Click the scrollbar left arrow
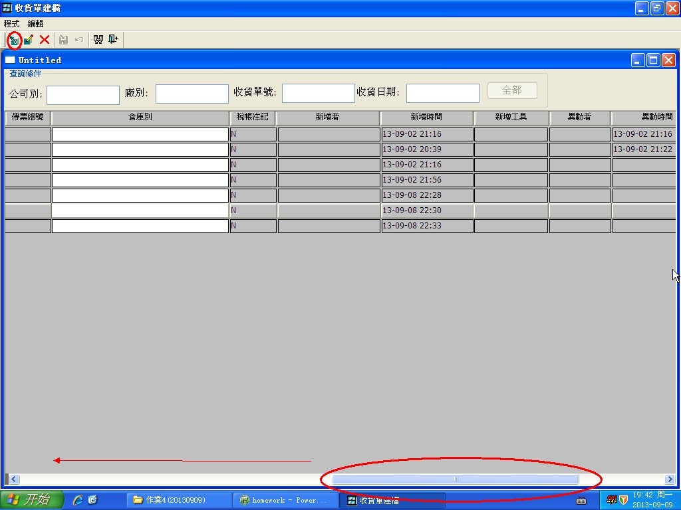Image resolution: width=681 pixels, height=510 pixels. click(x=13, y=479)
